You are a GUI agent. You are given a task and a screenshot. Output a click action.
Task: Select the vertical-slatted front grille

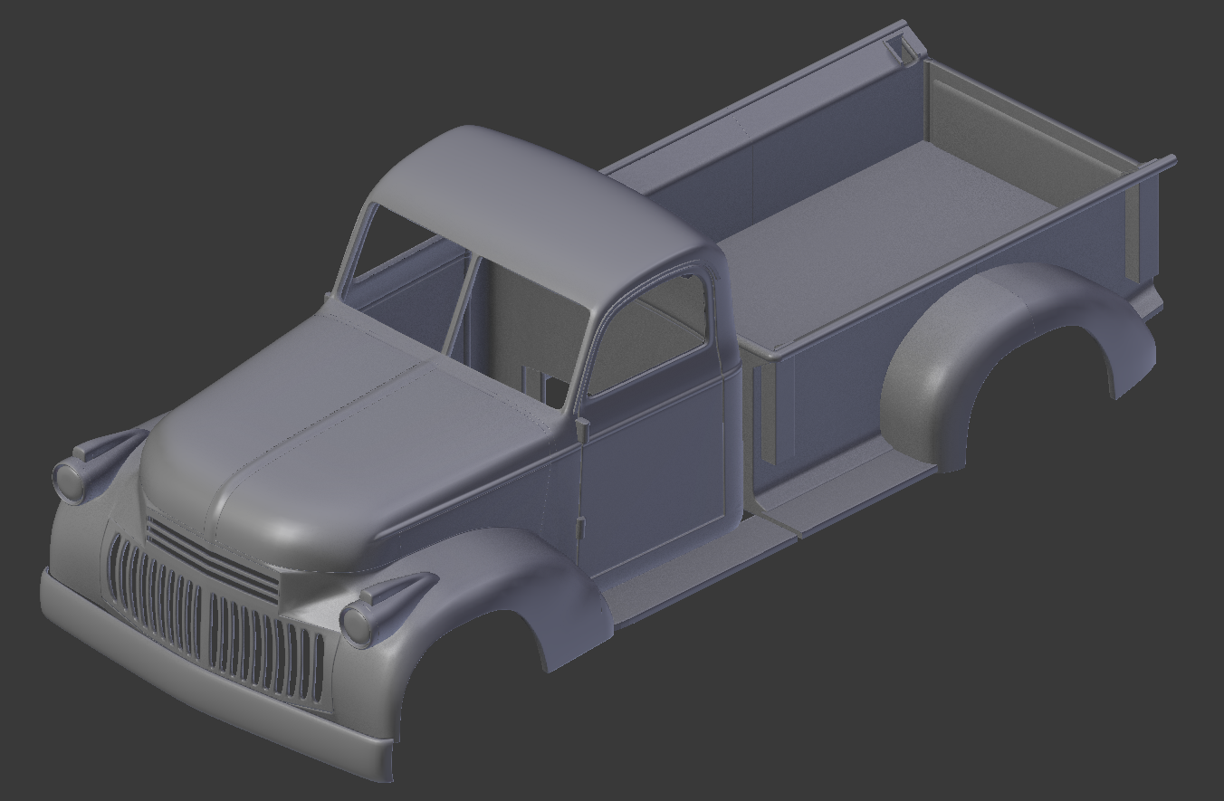[213, 620]
